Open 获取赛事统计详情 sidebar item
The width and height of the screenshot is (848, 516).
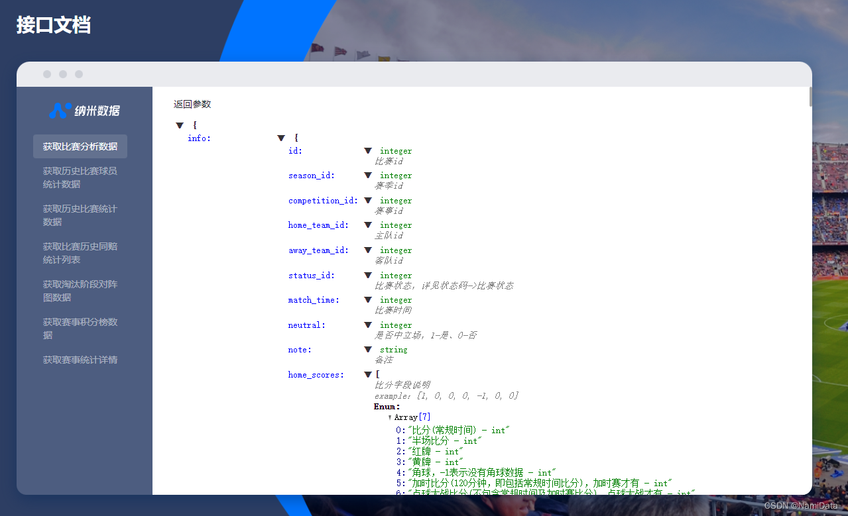point(80,360)
